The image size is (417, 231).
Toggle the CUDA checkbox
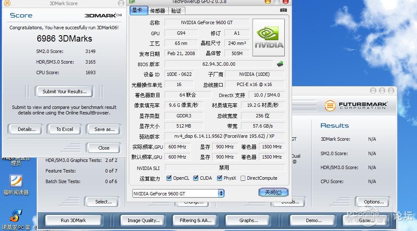[196, 178]
